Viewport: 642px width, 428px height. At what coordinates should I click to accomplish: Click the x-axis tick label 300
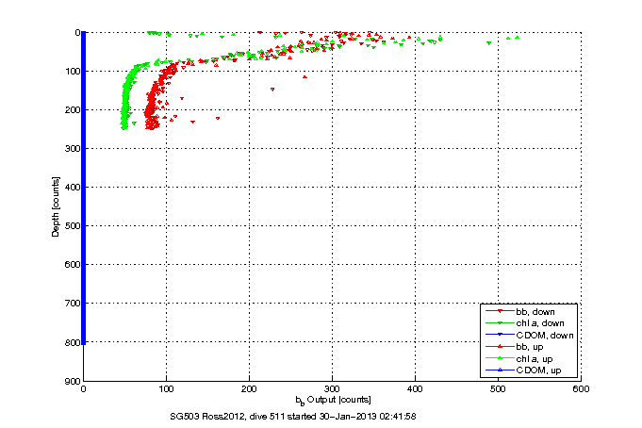click(x=332, y=389)
